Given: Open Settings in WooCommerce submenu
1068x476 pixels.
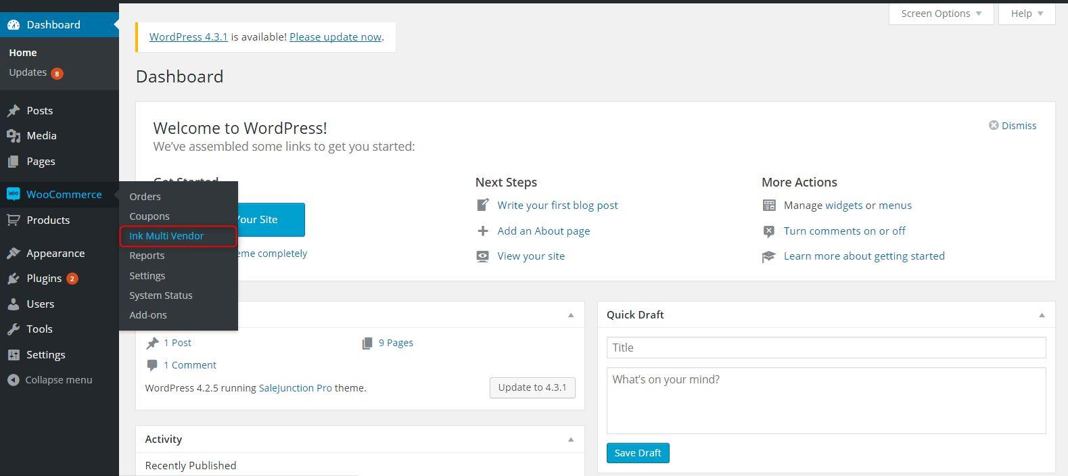Looking at the screenshot, I should point(147,276).
